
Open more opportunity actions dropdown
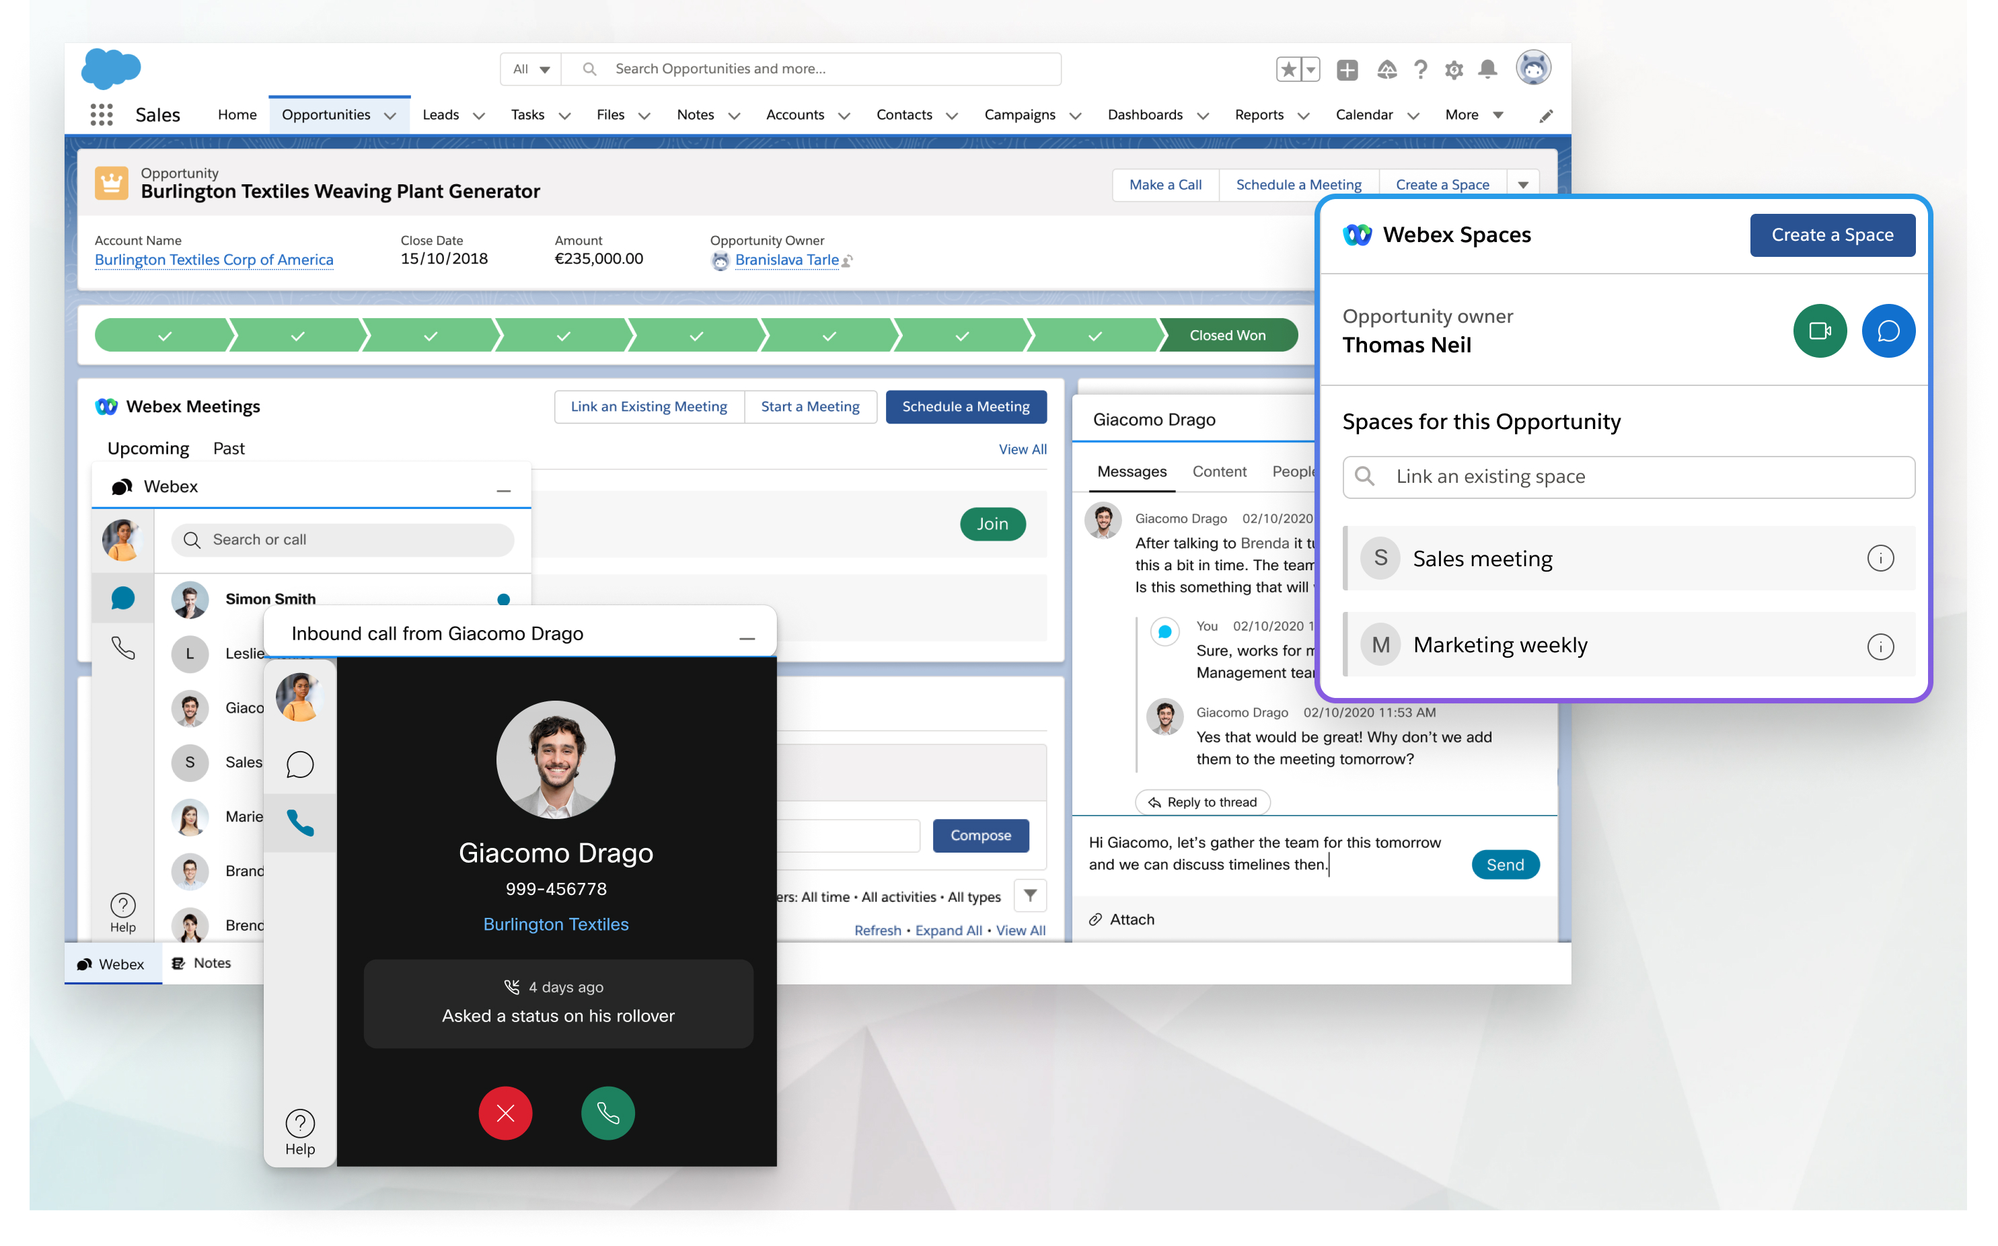click(x=1522, y=185)
